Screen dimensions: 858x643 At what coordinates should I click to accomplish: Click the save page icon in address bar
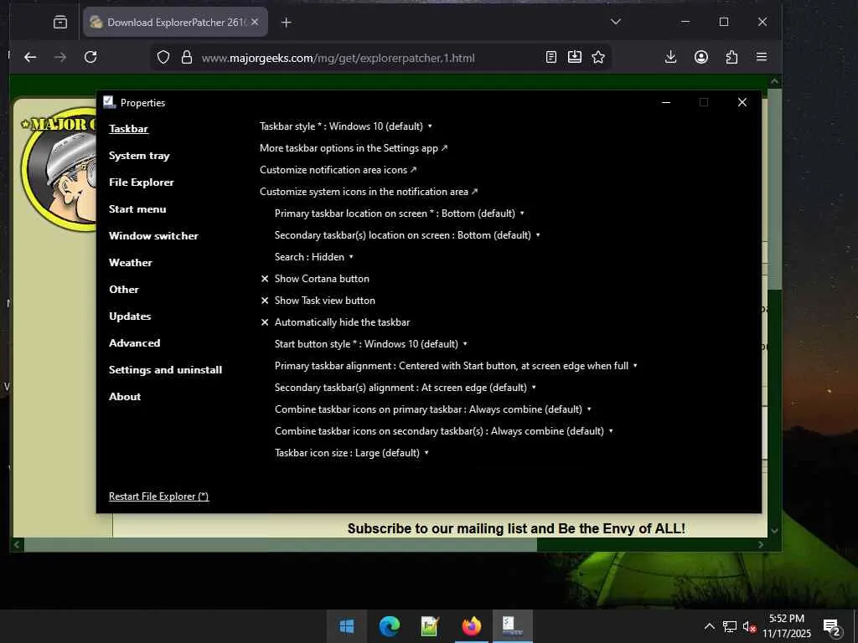575,57
